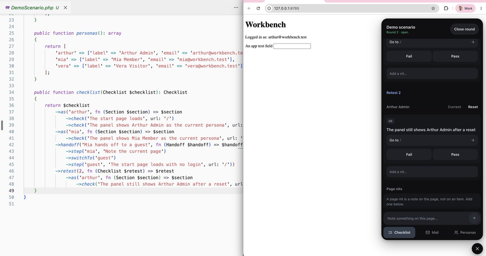
Task: Click the 'Arthur Admin' persona name in panel
Action: [398, 107]
